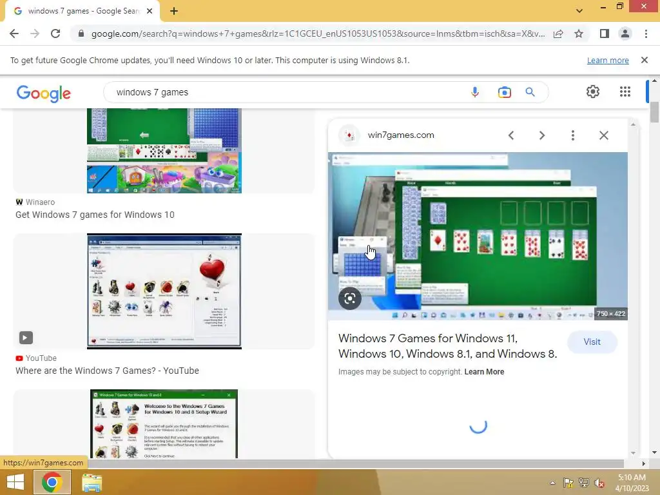Close the image preview panel
The image size is (660, 495).
click(603, 135)
